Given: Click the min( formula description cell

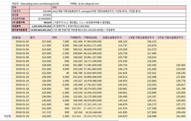Looking at the screenshot, I should 119,11.
